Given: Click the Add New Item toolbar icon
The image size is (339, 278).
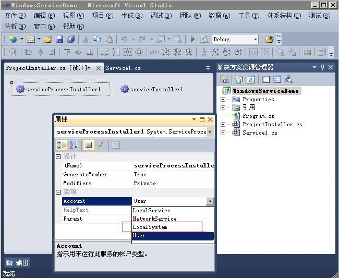Looking at the screenshot, I should [x=30, y=39].
